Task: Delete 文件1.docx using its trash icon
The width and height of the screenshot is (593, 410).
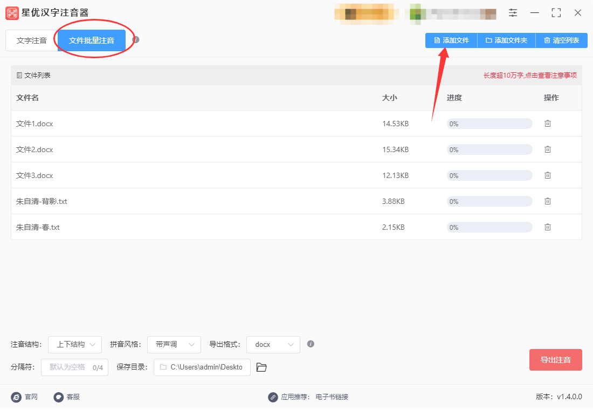Action: [548, 124]
